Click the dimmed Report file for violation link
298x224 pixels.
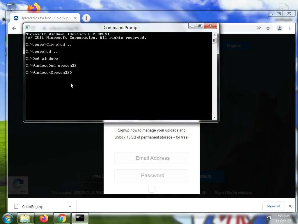(233, 192)
